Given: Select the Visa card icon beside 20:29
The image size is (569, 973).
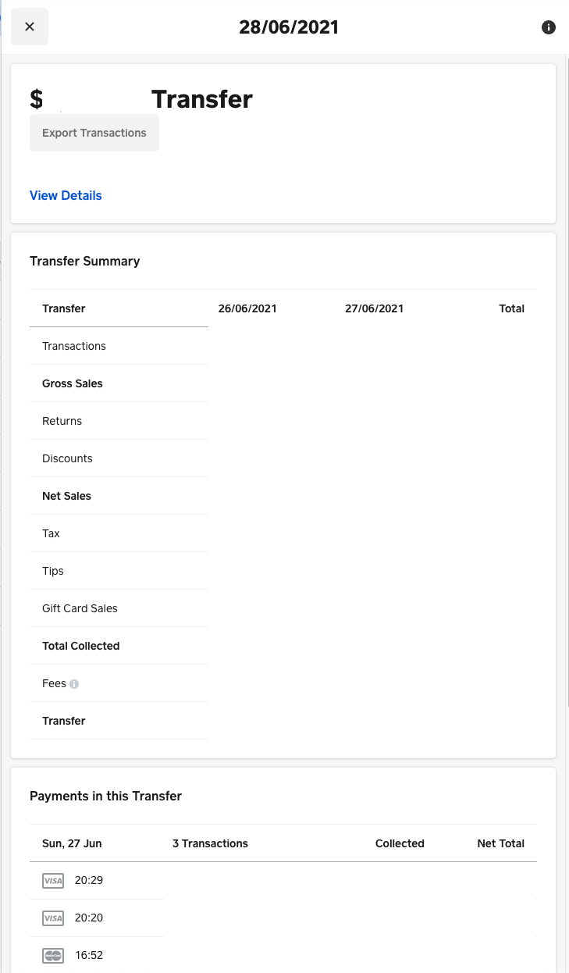Looking at the screenshot, I should (52, 880).
